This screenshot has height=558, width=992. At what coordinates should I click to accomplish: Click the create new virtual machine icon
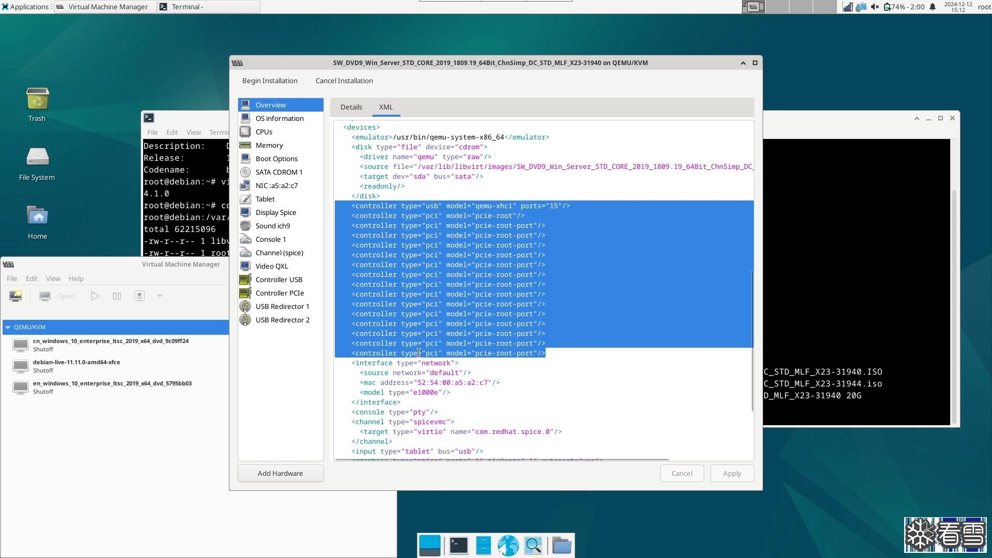click(16, 296)
